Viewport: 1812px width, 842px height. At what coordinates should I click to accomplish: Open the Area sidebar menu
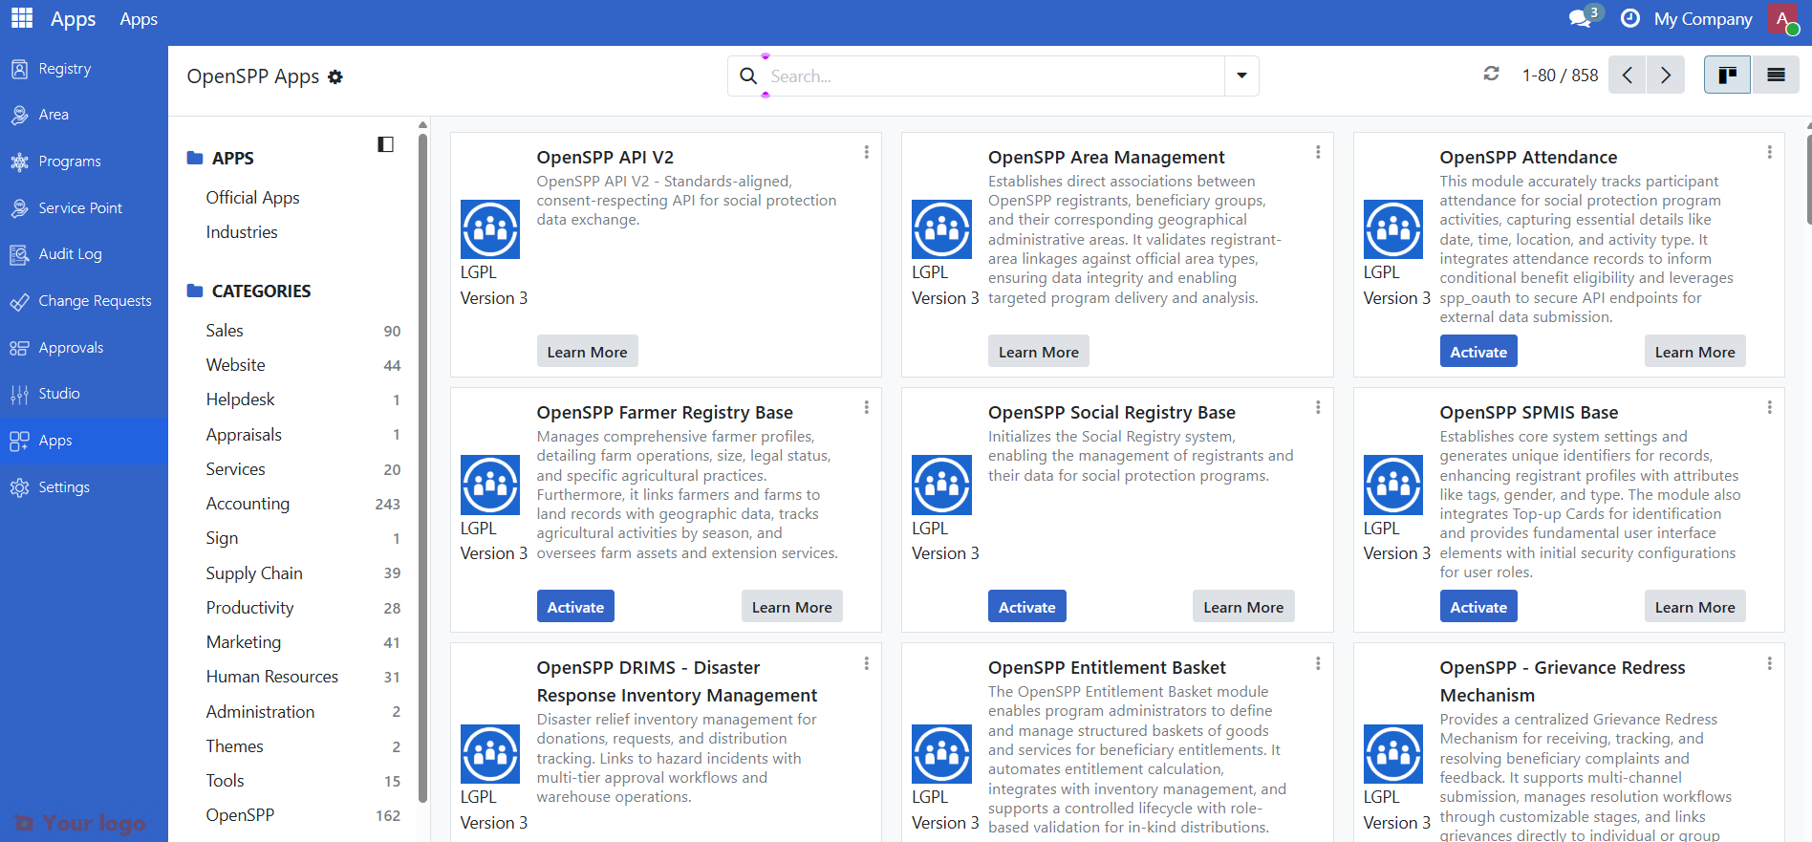click(x=84, y=115)
